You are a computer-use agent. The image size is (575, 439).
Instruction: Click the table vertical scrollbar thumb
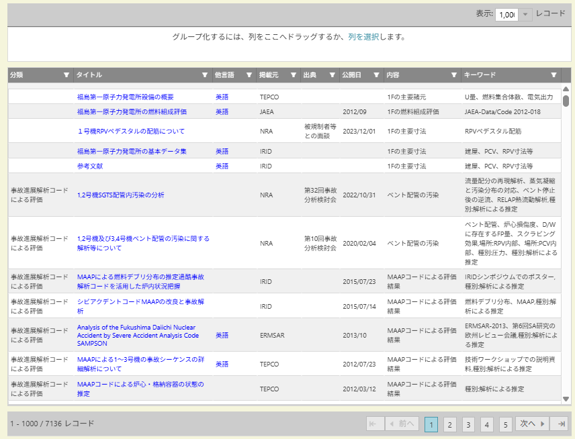pyautogui.click(x=566, y=101)
